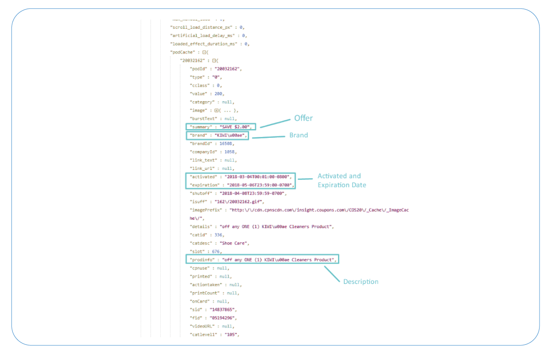This screenshot has height=353, width=551.
Task: Select the "catid" : 336 line
Action: pyautogui.click(x=207, y=235)
